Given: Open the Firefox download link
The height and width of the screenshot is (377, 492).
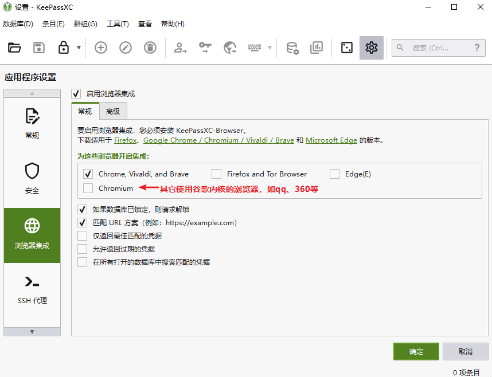Looking at the screenshot, I should point(125,140).
